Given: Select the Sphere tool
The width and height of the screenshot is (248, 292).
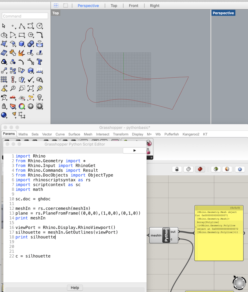Looking at the screenshot, I should [x=31, y=44].
